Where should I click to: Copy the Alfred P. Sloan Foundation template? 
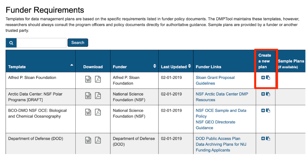[x=268, y=77]
